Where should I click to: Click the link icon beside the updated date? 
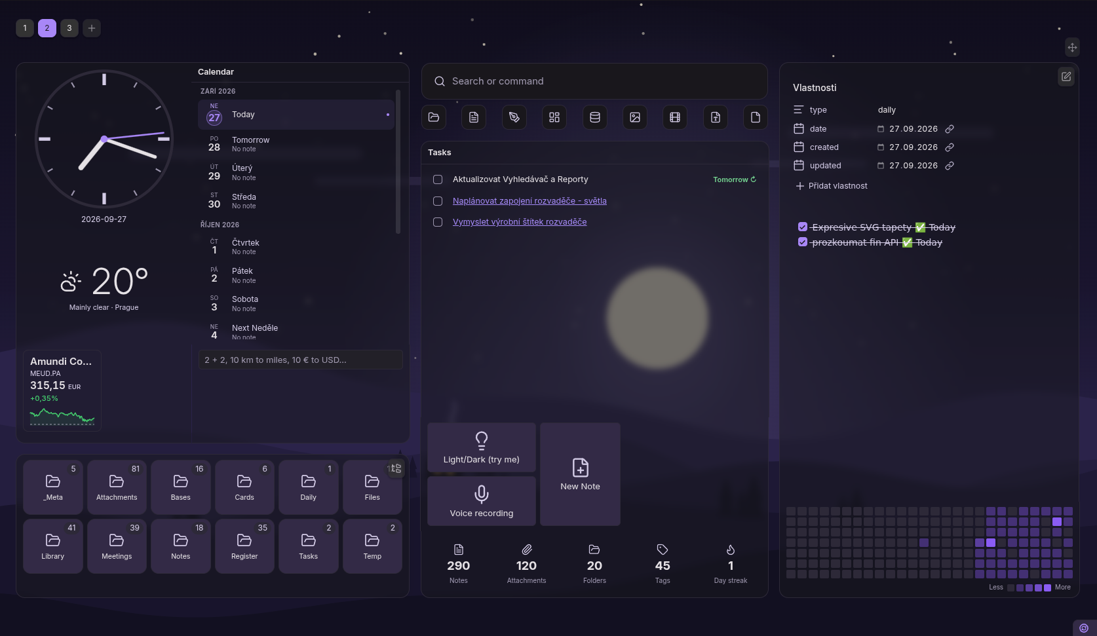[x=950, y=166]
